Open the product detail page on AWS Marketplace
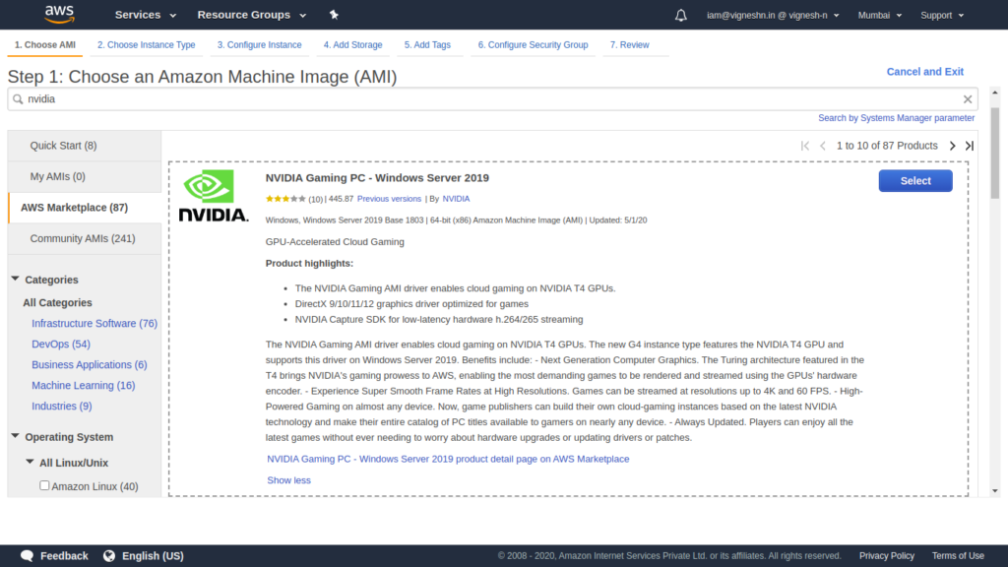This screenshot has height=567, width=1008. click(x=448, y=459)
